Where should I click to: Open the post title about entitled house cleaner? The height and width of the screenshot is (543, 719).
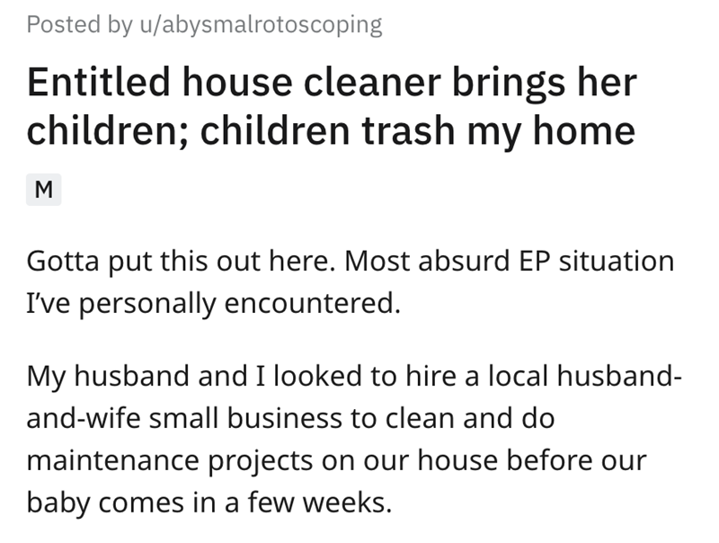(x=331, y=108)
